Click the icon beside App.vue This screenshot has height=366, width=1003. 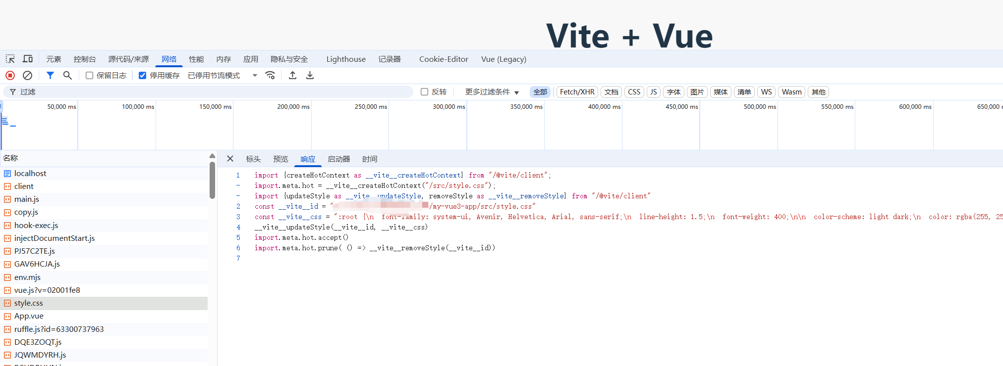(7, 316)
